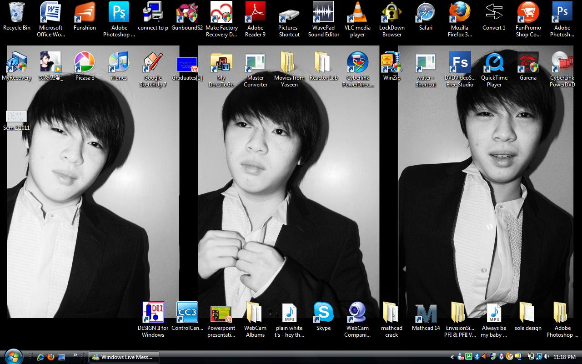This screenshot has width=582, height=364.
Task: Launch WavePad Sound Editor
Action: (323, 20)
